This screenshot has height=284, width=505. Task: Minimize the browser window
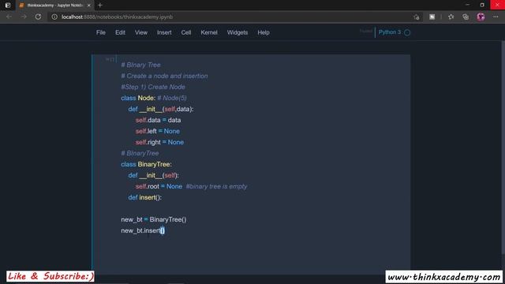click(467, 5)
